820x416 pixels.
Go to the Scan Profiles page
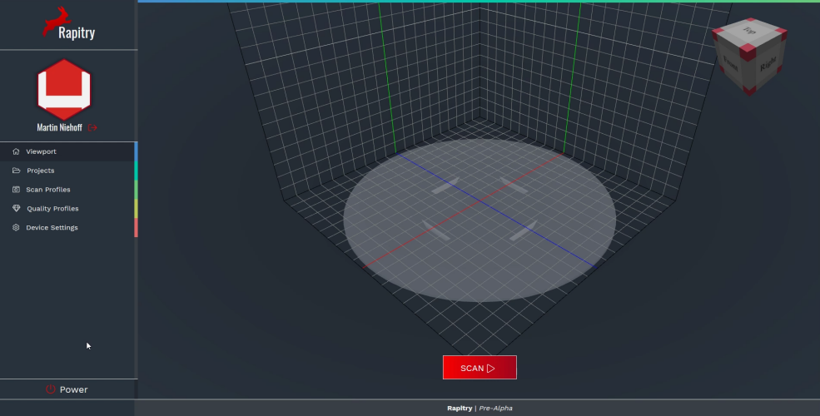click(x=48, y=190)
